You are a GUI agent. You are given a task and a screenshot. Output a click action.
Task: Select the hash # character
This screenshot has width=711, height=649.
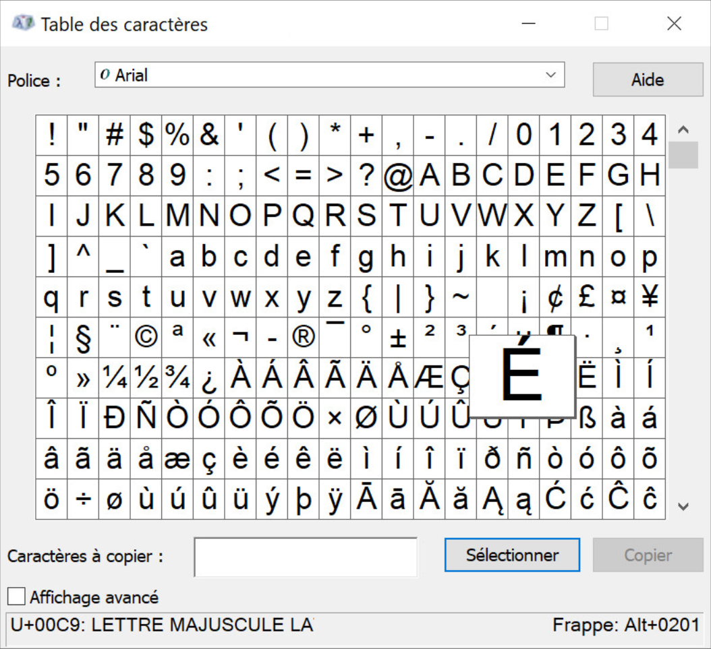click(x=115, y=135)
